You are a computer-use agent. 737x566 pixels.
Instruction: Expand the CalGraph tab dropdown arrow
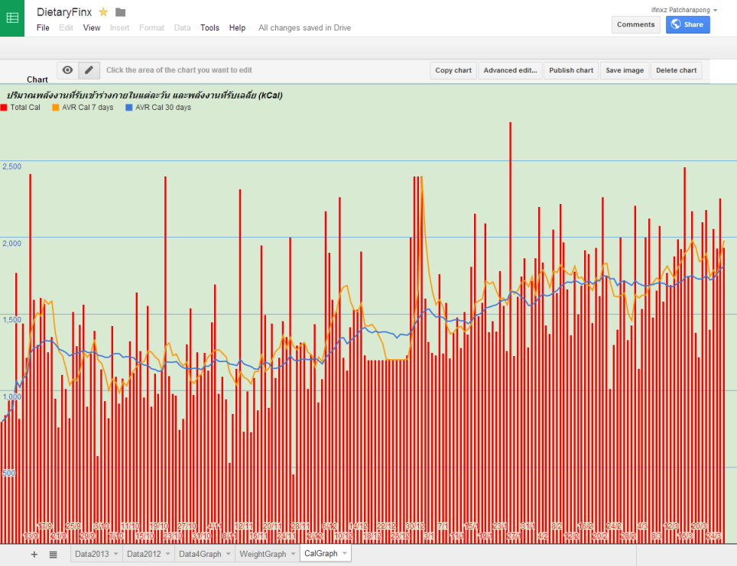point(345,553)
